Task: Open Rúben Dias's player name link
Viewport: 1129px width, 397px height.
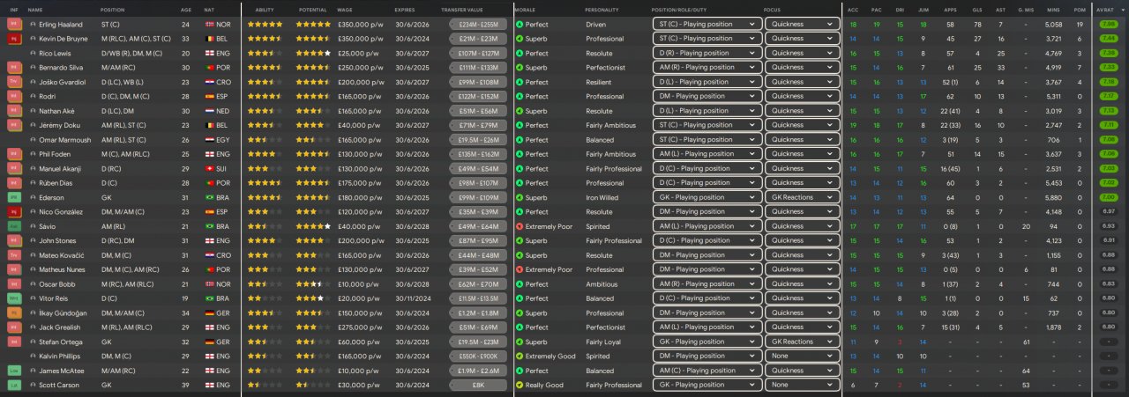Action: click(56, 183)
